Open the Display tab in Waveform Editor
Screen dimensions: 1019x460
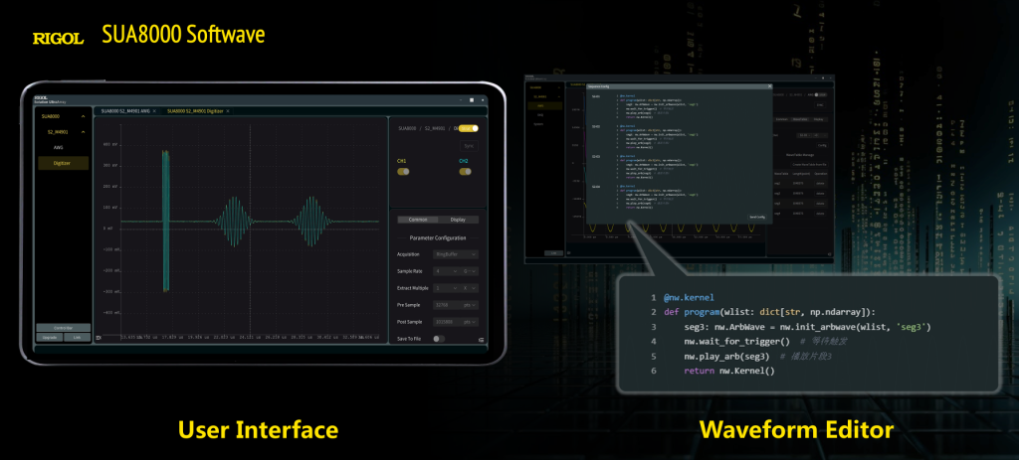click(818, 119)
